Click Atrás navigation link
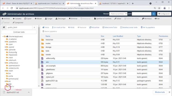This screenshot has width=172, height=96. [71, 27]
